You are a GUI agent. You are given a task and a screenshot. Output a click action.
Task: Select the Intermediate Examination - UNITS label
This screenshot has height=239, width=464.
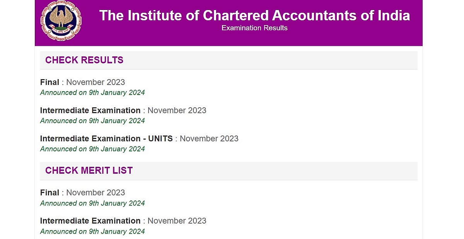(106, 139)
